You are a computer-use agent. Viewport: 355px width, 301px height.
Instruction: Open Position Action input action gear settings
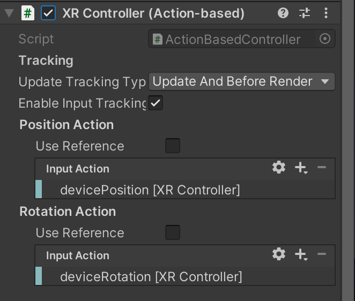[279, 167]
